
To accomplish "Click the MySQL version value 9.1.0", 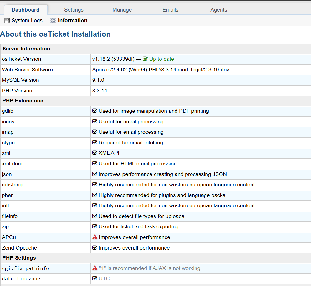I will pyautogui.click(x=98, y=80).
